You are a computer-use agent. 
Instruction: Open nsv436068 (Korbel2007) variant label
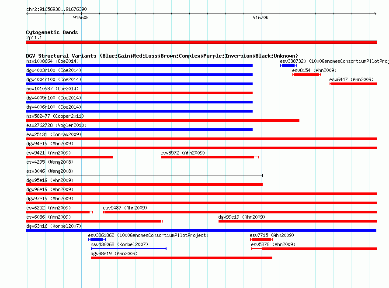click(x=119, y=244)
